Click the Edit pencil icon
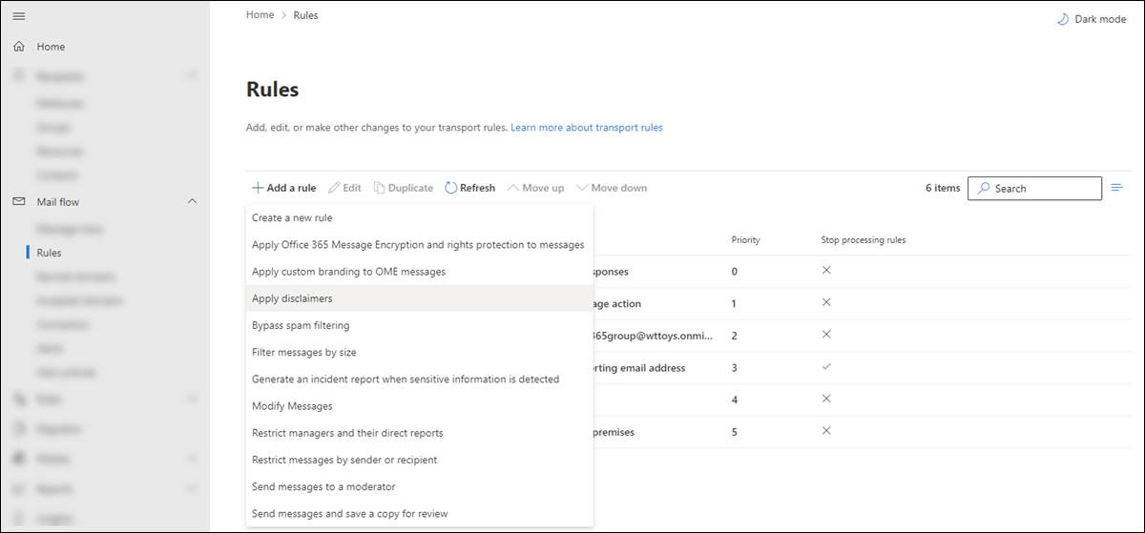This screenshot has height=533, width=1145. coord(334,188)
